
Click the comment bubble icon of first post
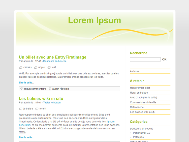coord(22,89)
